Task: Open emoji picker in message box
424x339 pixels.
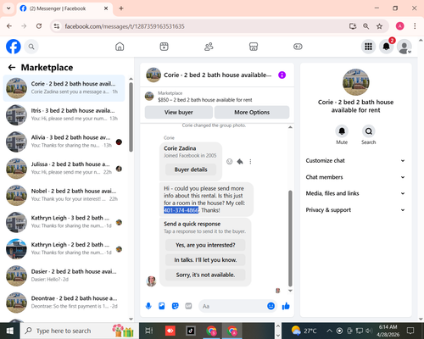Action: tap(271, 306)
